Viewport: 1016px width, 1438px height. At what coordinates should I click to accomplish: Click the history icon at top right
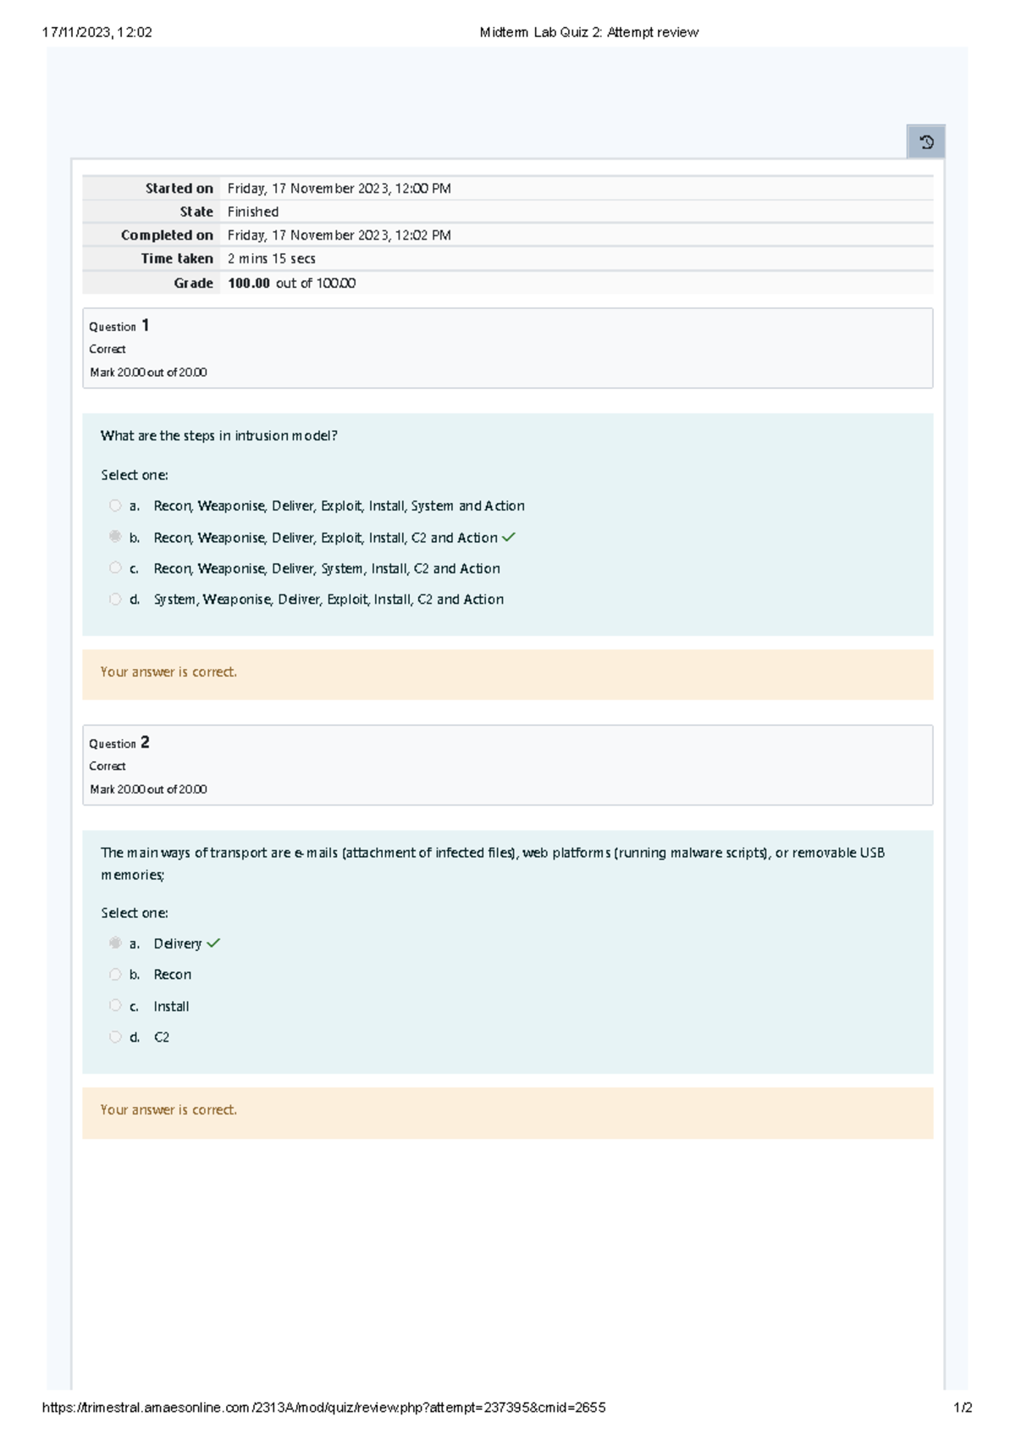point(926,142)
